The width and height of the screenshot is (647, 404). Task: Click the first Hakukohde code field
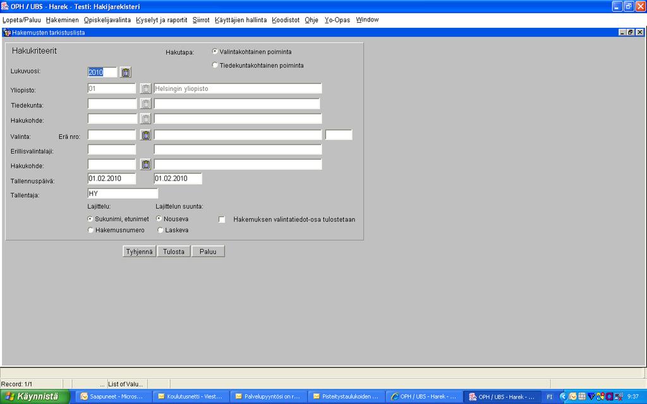pos(112,119)
